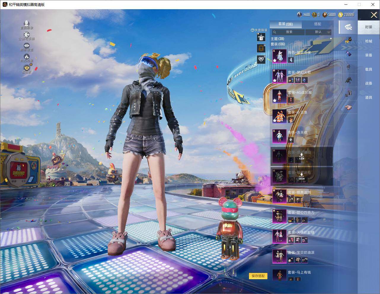This screenshot has height=294, width=380.
Task: Open the 战备 category tab
Action: [x=369, y=83]
